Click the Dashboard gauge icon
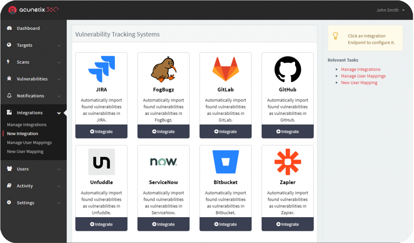Screen dimensions: 414x243 tap(9, 28)
